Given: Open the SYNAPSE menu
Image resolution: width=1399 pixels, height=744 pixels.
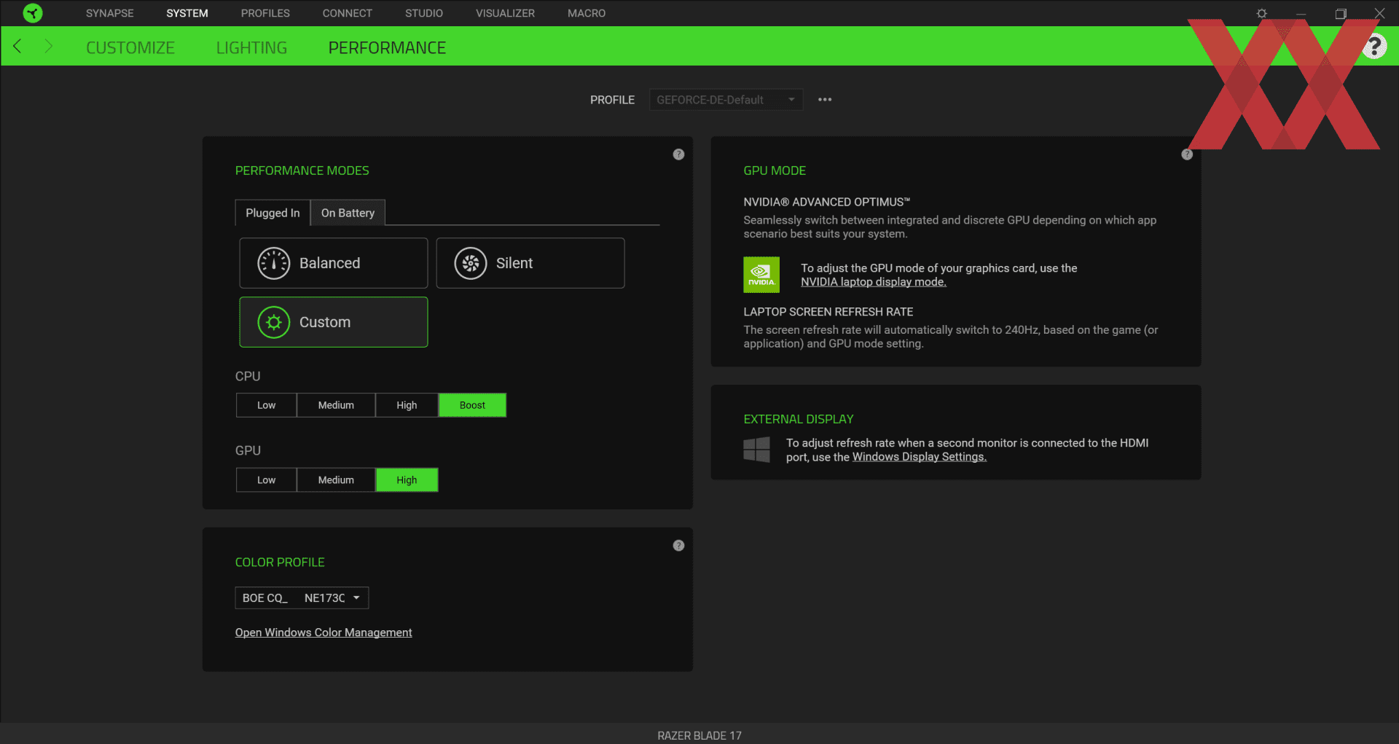Looking at the screenshot, I should click(x=110, y=13).
